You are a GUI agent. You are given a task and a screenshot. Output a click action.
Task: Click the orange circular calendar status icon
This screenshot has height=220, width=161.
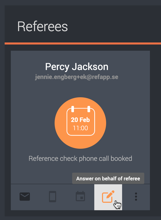click(80, 123)
